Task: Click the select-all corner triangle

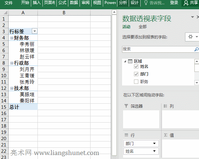Action: click(5, 13)
